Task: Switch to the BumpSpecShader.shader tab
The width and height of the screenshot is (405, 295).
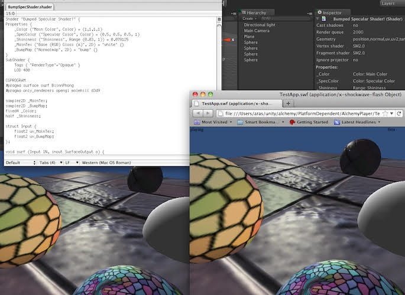Action: coord(30,7)
